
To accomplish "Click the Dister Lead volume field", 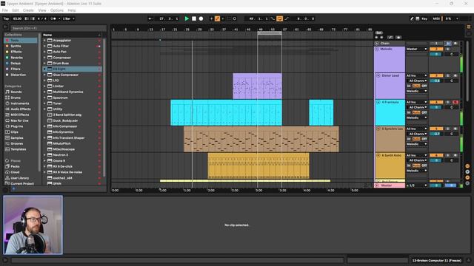I will coord(436,81).
